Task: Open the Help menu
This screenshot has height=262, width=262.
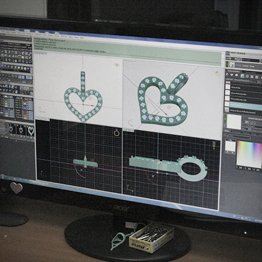Action: click(82, 38)
